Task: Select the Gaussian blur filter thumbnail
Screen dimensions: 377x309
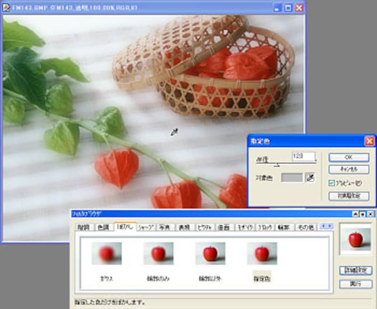Action: pos(107,253)
